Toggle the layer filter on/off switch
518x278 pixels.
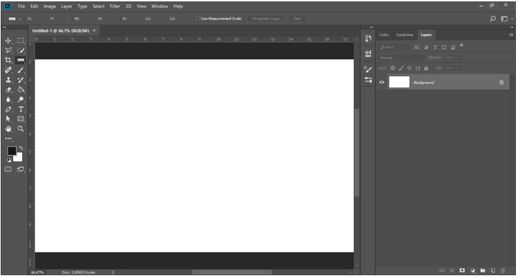pyautogui.click(x=461, y=45)
